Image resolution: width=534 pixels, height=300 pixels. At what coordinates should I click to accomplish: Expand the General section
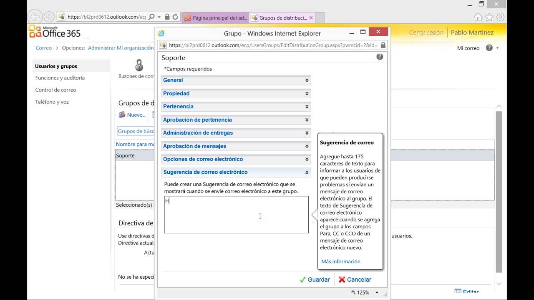pos(236,80)
